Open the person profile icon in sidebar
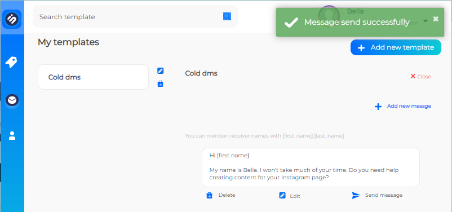 12,135
